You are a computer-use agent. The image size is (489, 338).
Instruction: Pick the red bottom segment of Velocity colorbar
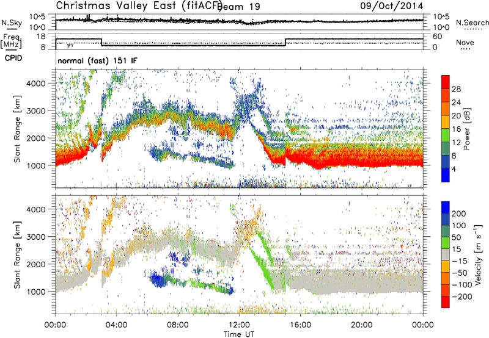[446, 302]
